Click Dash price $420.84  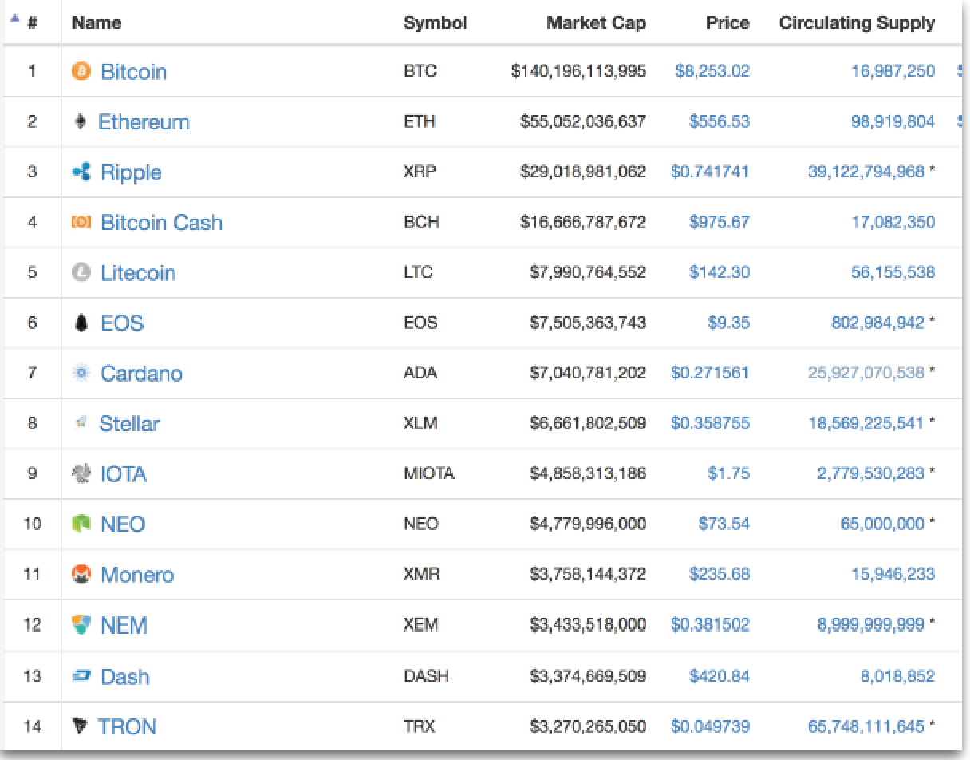[x=720, y=676]
